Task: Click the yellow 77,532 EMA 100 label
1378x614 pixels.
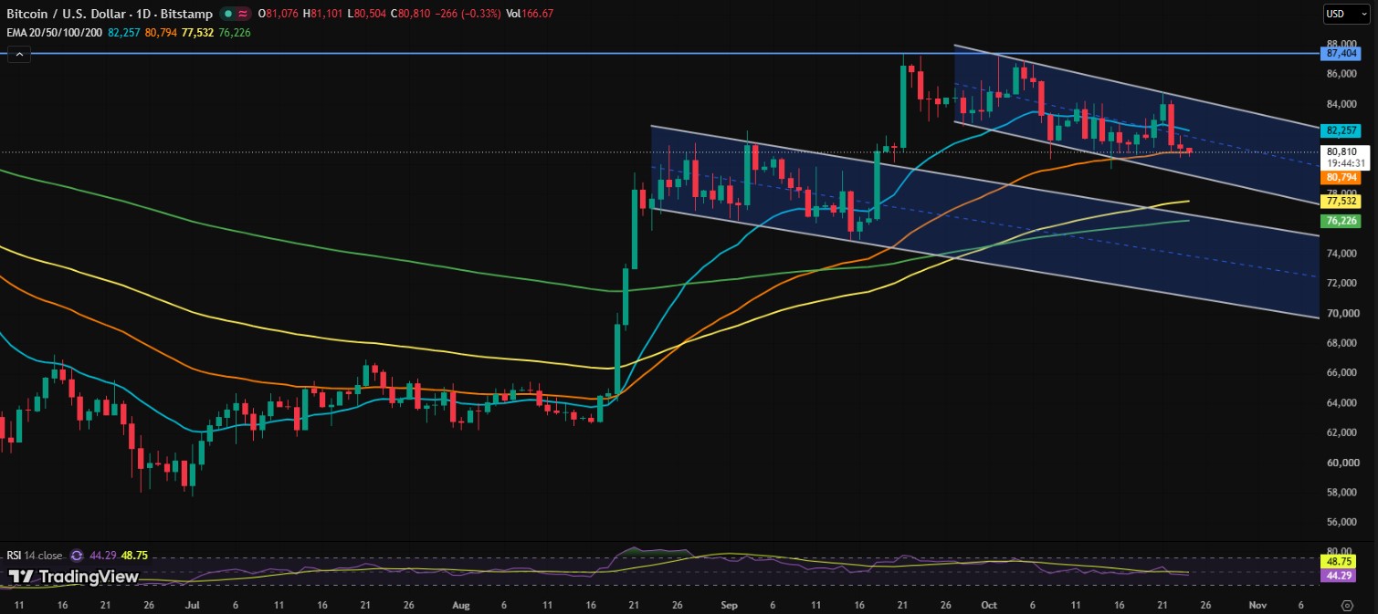Action: click(x=1340, y=201)
